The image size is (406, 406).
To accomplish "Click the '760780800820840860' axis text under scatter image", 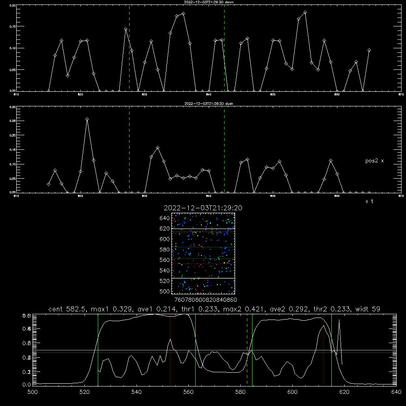I will tap(205, 300).
